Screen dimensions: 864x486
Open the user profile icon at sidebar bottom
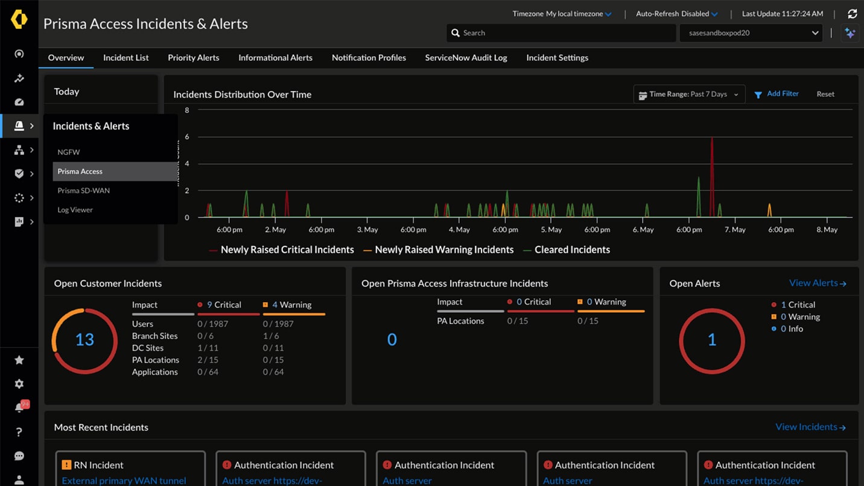(20, 479)
